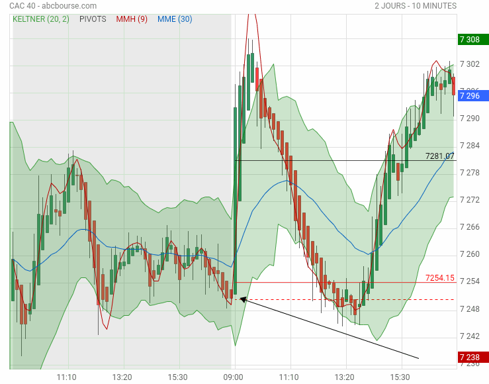
Task: Click the green 7 308 high price tag
Action: pyautogui.click(x=473, y=40)
